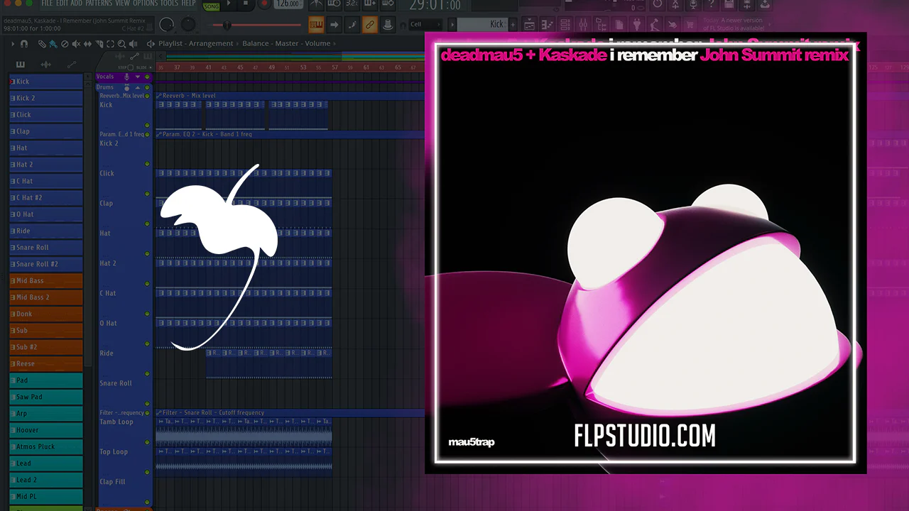
Task: Open the FILE menu
Action: pos(47,4)
